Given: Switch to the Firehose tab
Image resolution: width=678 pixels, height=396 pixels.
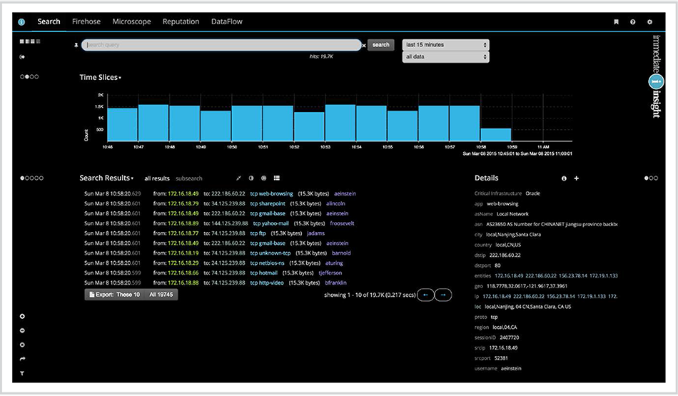Looking at the screenshot, I should tap(86, 21).
